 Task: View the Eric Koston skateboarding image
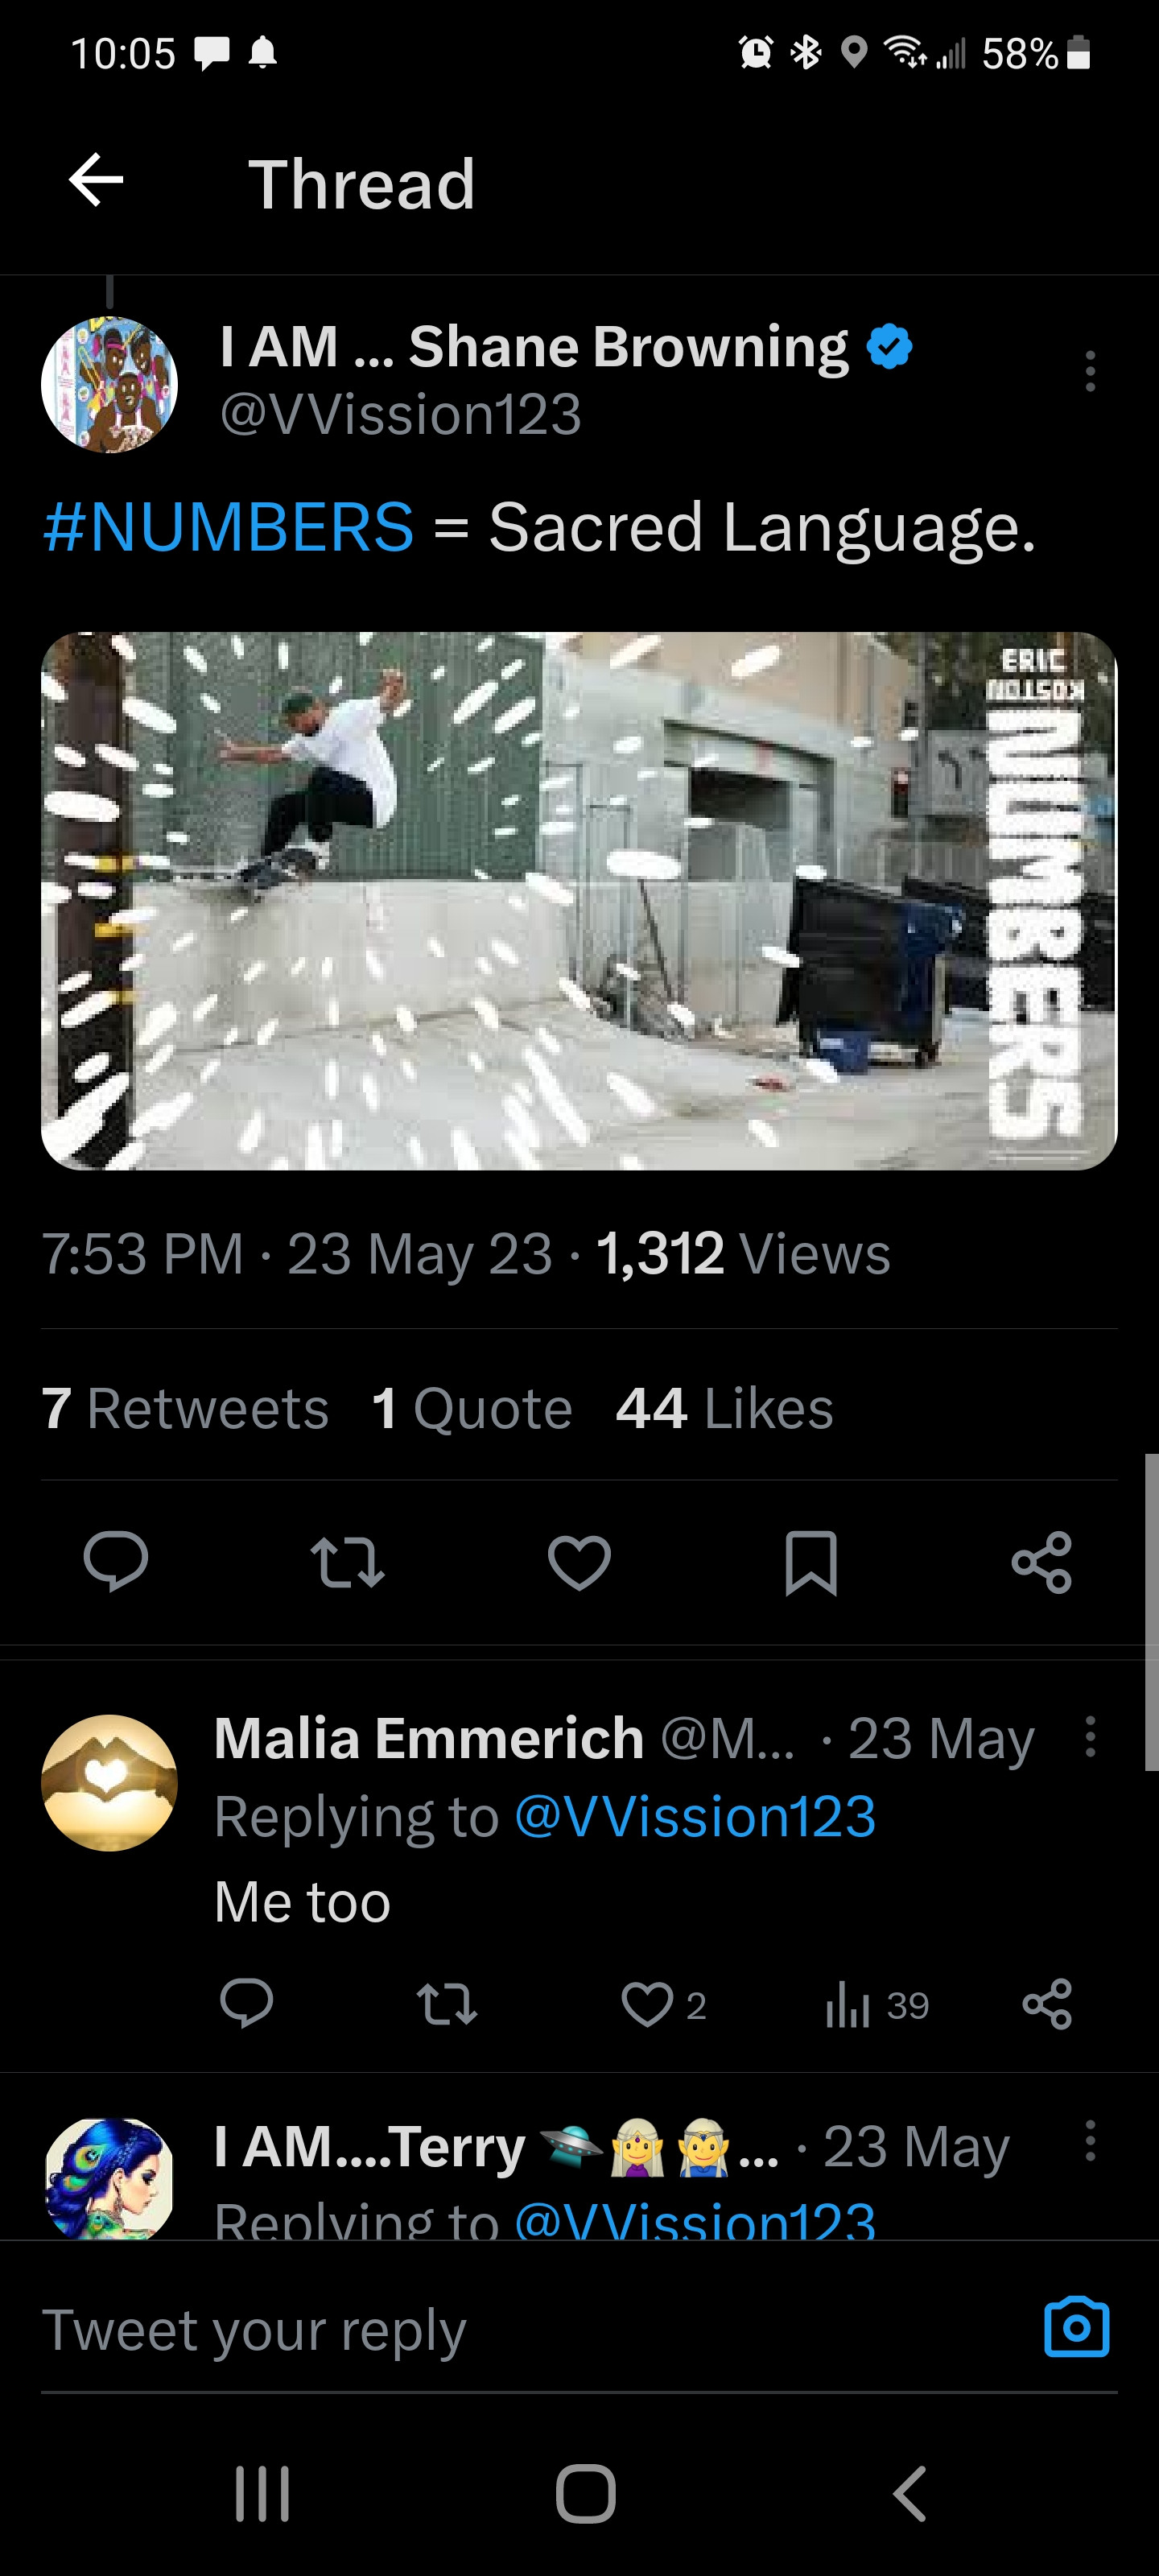coord(579,900)
